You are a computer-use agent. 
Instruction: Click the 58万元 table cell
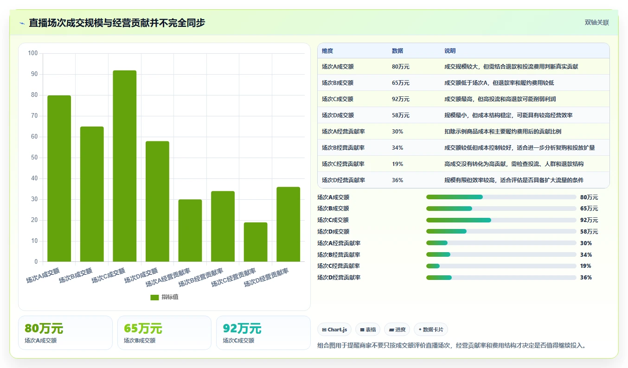click(x=401, y=115)
